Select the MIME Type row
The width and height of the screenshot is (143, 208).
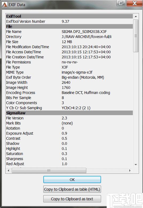(69, 72)
